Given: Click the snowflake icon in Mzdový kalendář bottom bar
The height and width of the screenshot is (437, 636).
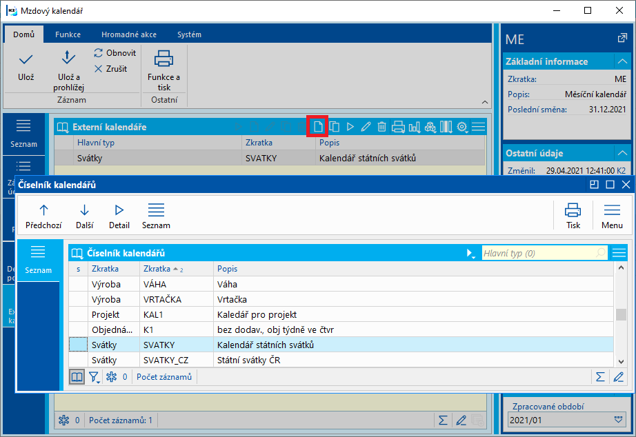Looking at the screenshot, I should 63,420.
